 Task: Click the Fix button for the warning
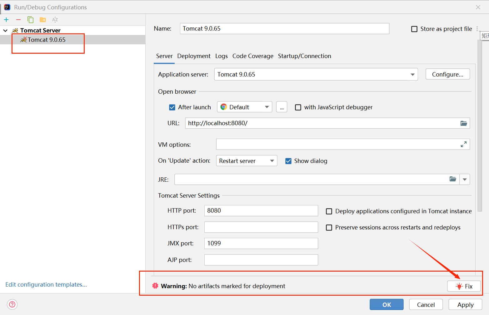464,286
